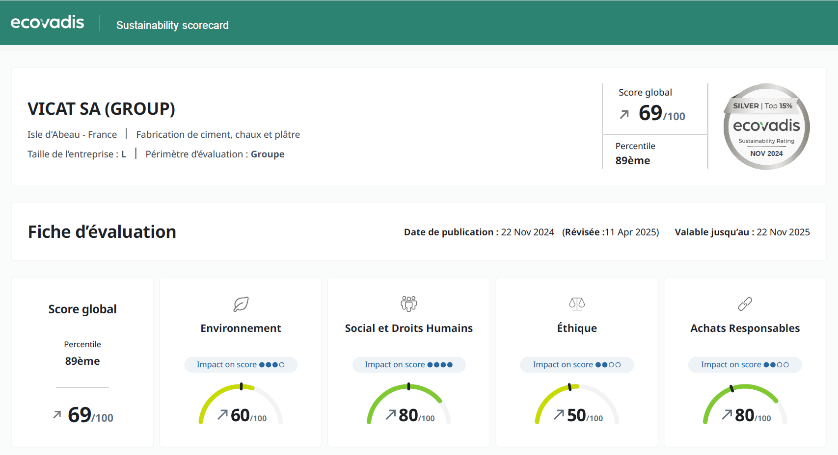This screenshot has width=838, height=455.
Task: Click the trend arrow beside Éthique score 50
Action: coord(559,415)
